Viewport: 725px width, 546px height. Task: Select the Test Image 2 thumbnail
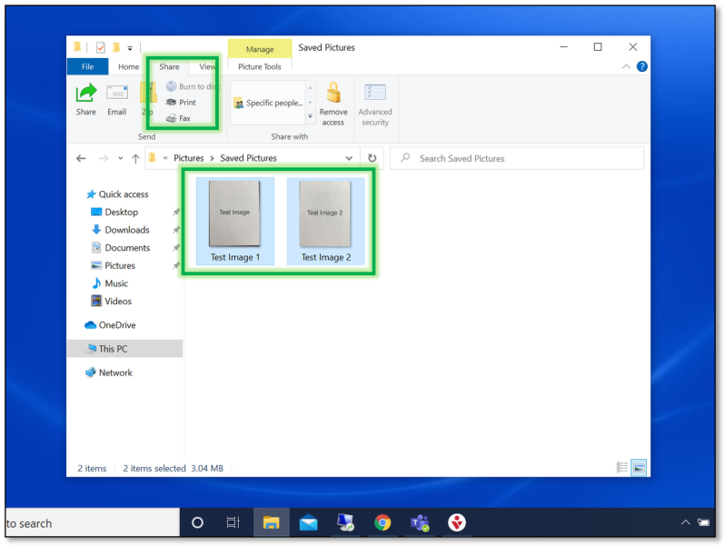pos(324,221)
